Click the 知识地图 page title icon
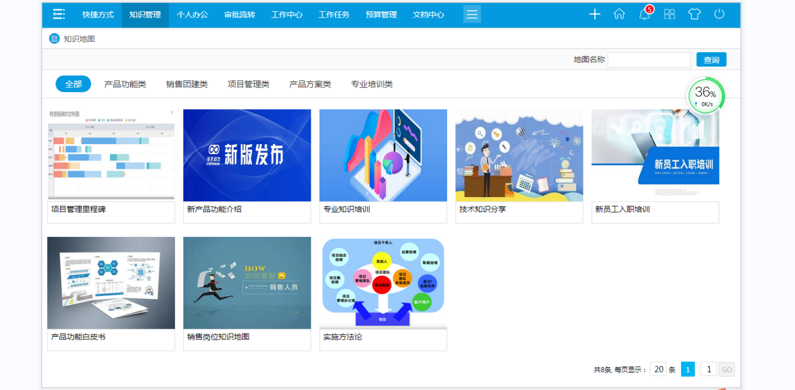795x390 pixels. [x=54, y=39]
